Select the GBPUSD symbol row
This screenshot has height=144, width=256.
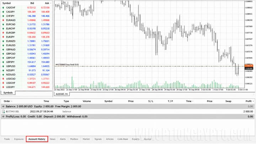pyautogui.click(x=26, y=66)
